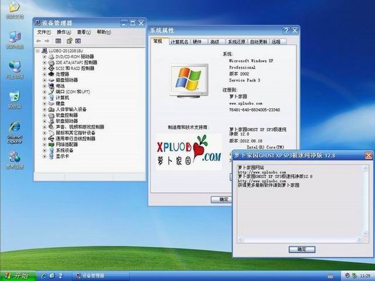This screenshot has height=281, width=375.
Task: Select 显示卡 in the device tree
Action: (x=62, y=156)
